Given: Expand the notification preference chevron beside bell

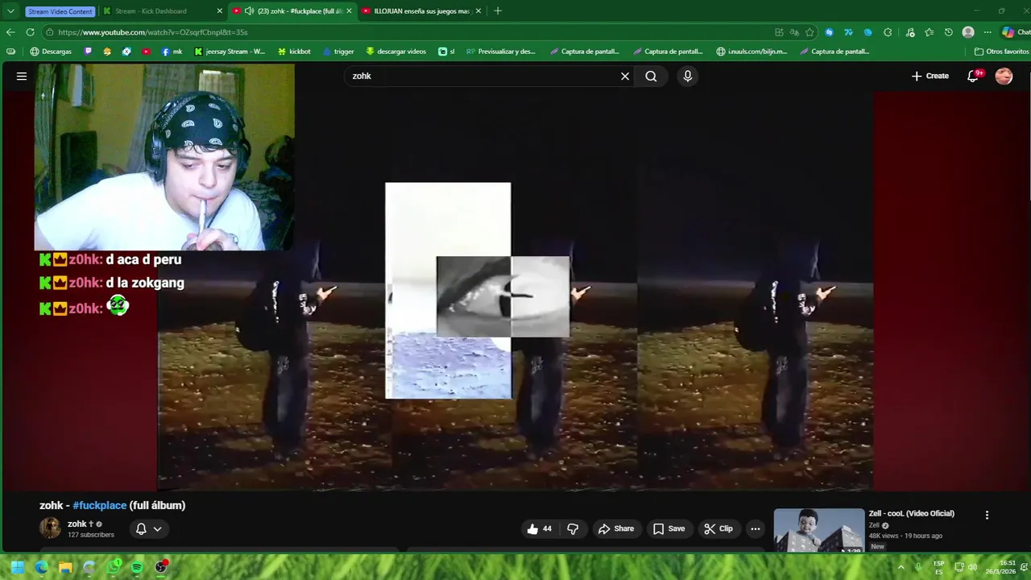Looking at the screenshot, I should [x=157, y=528].
